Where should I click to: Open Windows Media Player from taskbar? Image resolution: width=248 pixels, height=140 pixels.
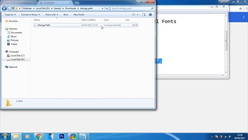(27, 136)
